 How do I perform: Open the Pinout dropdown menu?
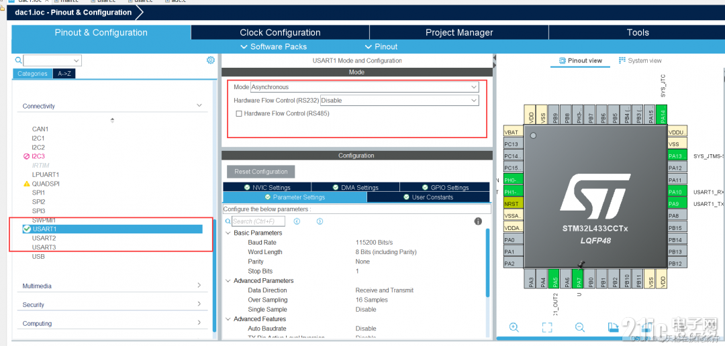coord(381,47)
